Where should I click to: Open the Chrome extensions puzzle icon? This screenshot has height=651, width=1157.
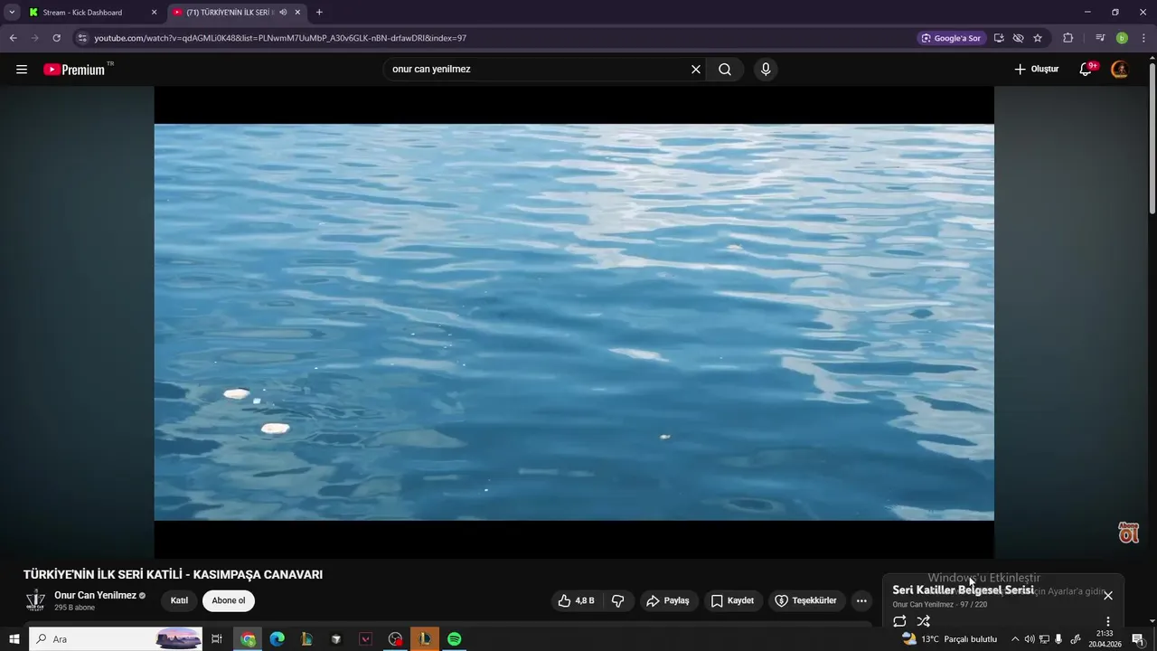[x=1068, y=38]
